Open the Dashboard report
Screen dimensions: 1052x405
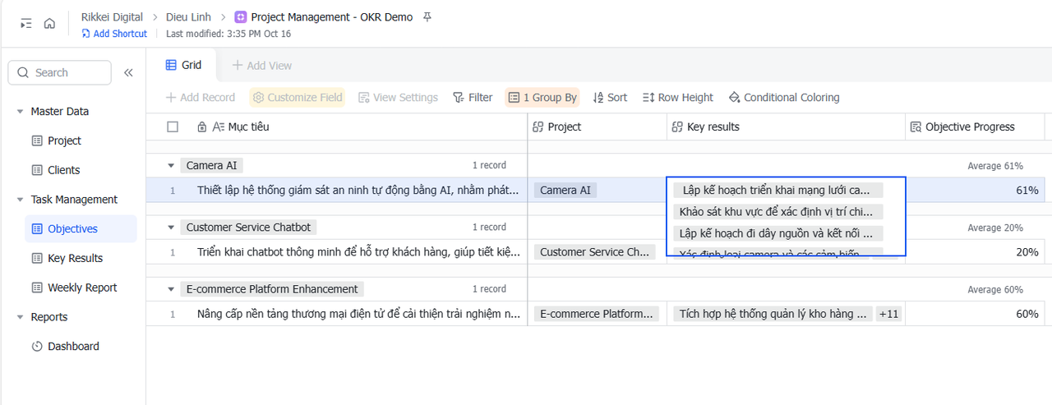pyautogui.click(x=73, y=347)
